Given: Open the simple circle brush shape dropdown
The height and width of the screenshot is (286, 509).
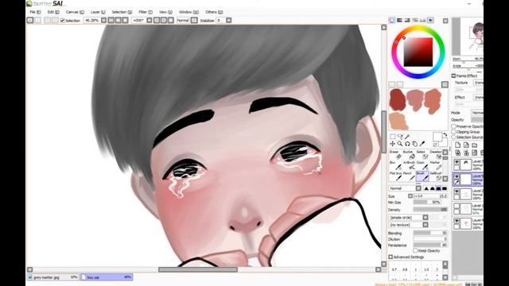Looking at the screenshot, I should (425, 217).
